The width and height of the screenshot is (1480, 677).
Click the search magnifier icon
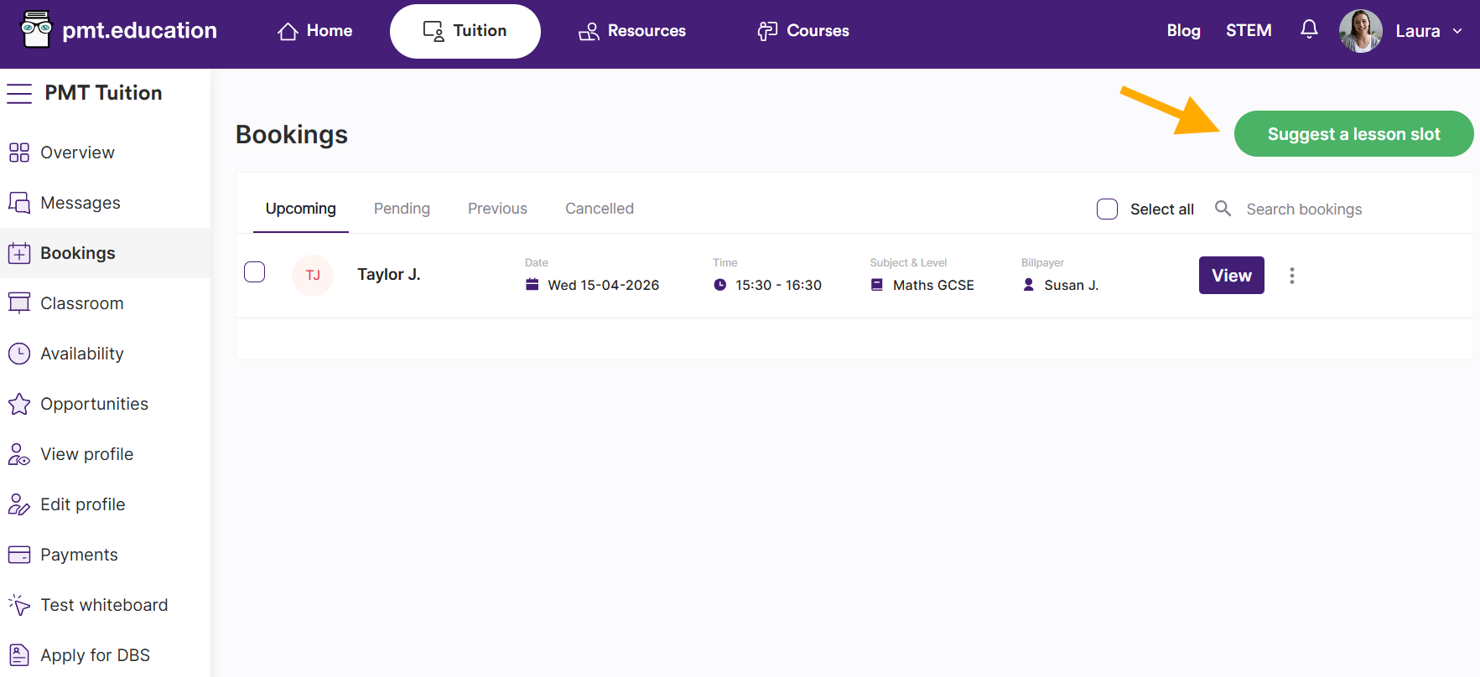(x=1223, y=209)
